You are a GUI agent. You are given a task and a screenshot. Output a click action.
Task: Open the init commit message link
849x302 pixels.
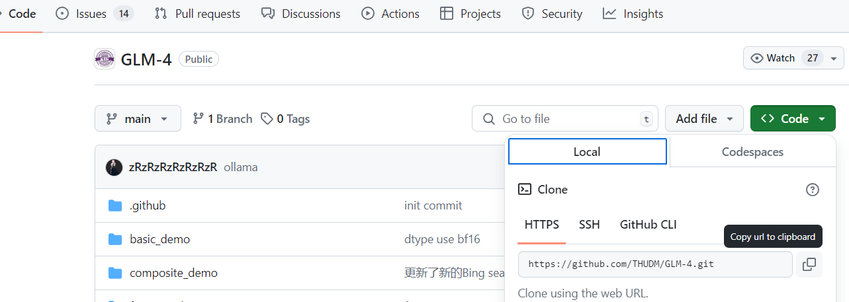(433, 206)
